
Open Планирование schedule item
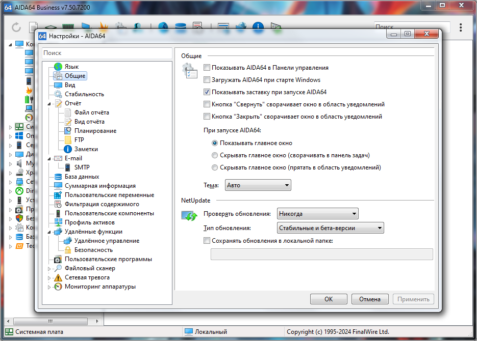90,131
